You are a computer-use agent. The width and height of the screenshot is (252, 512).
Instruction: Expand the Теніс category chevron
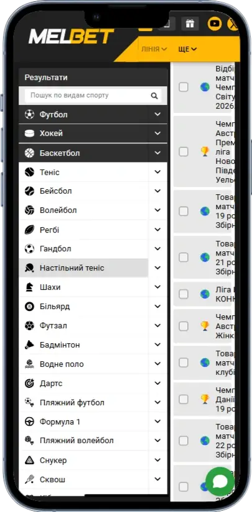[158, 172]
